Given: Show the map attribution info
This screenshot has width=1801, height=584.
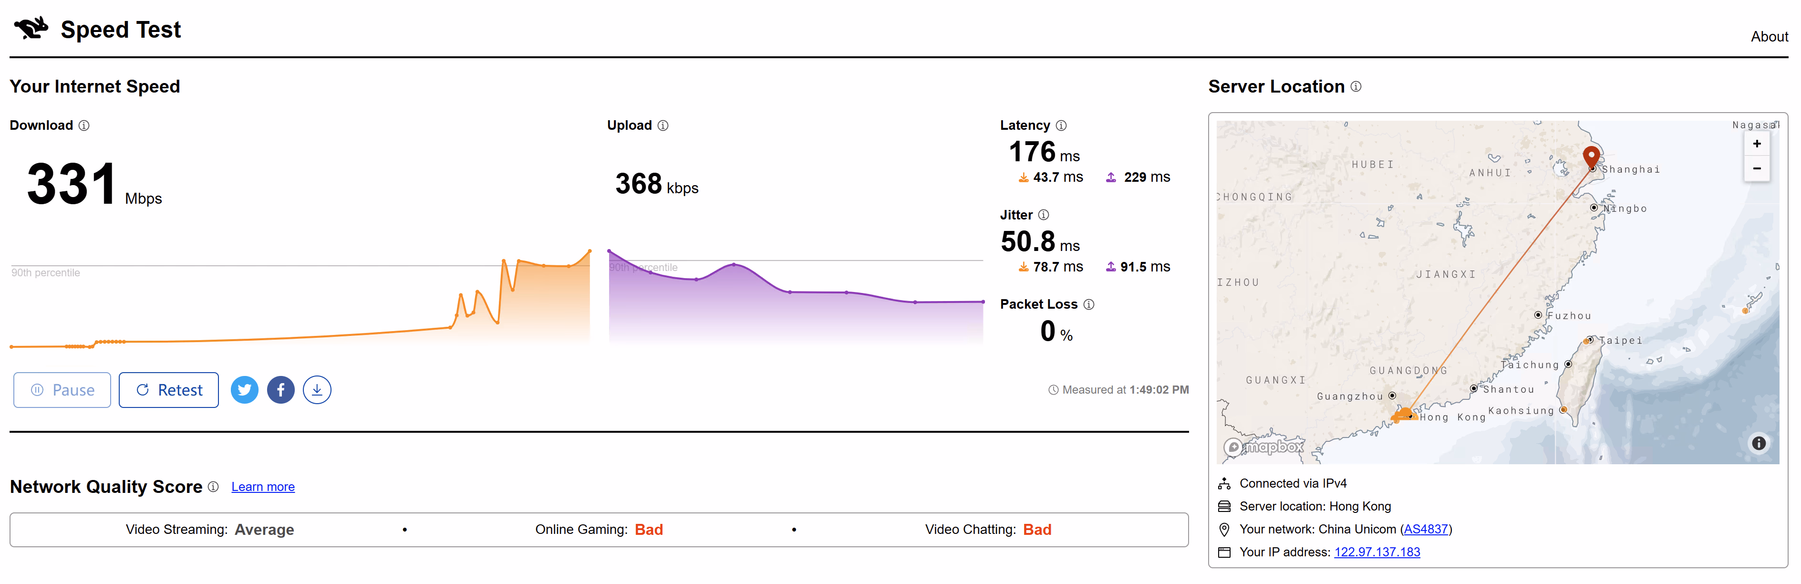Looking at the screenshot, I should [x=1759, y=443].
